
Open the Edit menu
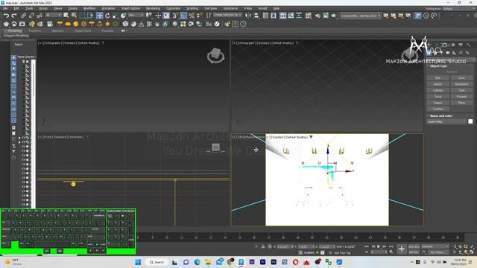click(16, 8)
